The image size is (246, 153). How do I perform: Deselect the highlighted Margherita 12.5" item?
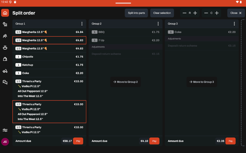(x=49, y=40)
